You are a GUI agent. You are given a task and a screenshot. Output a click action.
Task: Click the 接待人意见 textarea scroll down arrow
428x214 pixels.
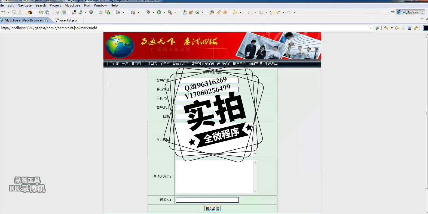pyautogui.click(x=255, y=191)
